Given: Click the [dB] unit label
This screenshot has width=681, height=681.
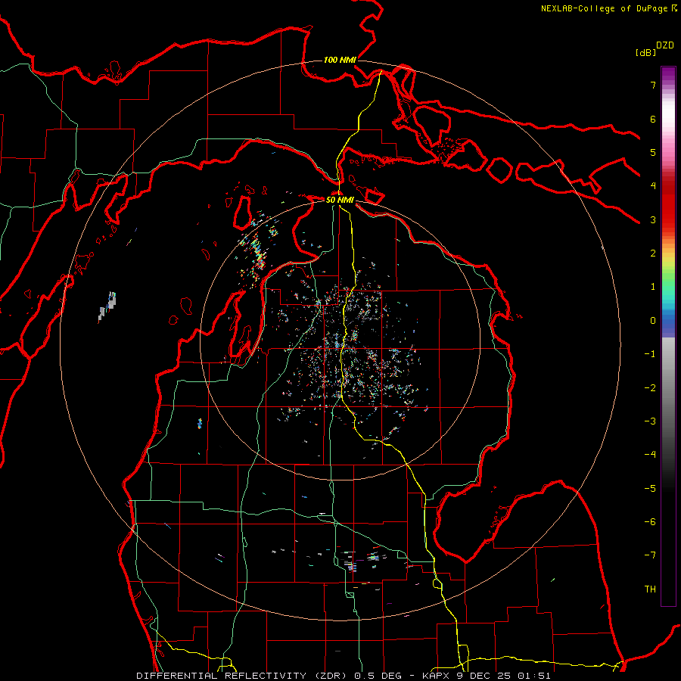Looking at the screenshot, I should pos(646,52).
